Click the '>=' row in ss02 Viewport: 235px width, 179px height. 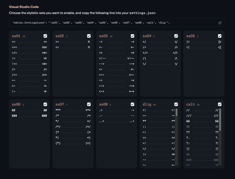pos(73,42)
